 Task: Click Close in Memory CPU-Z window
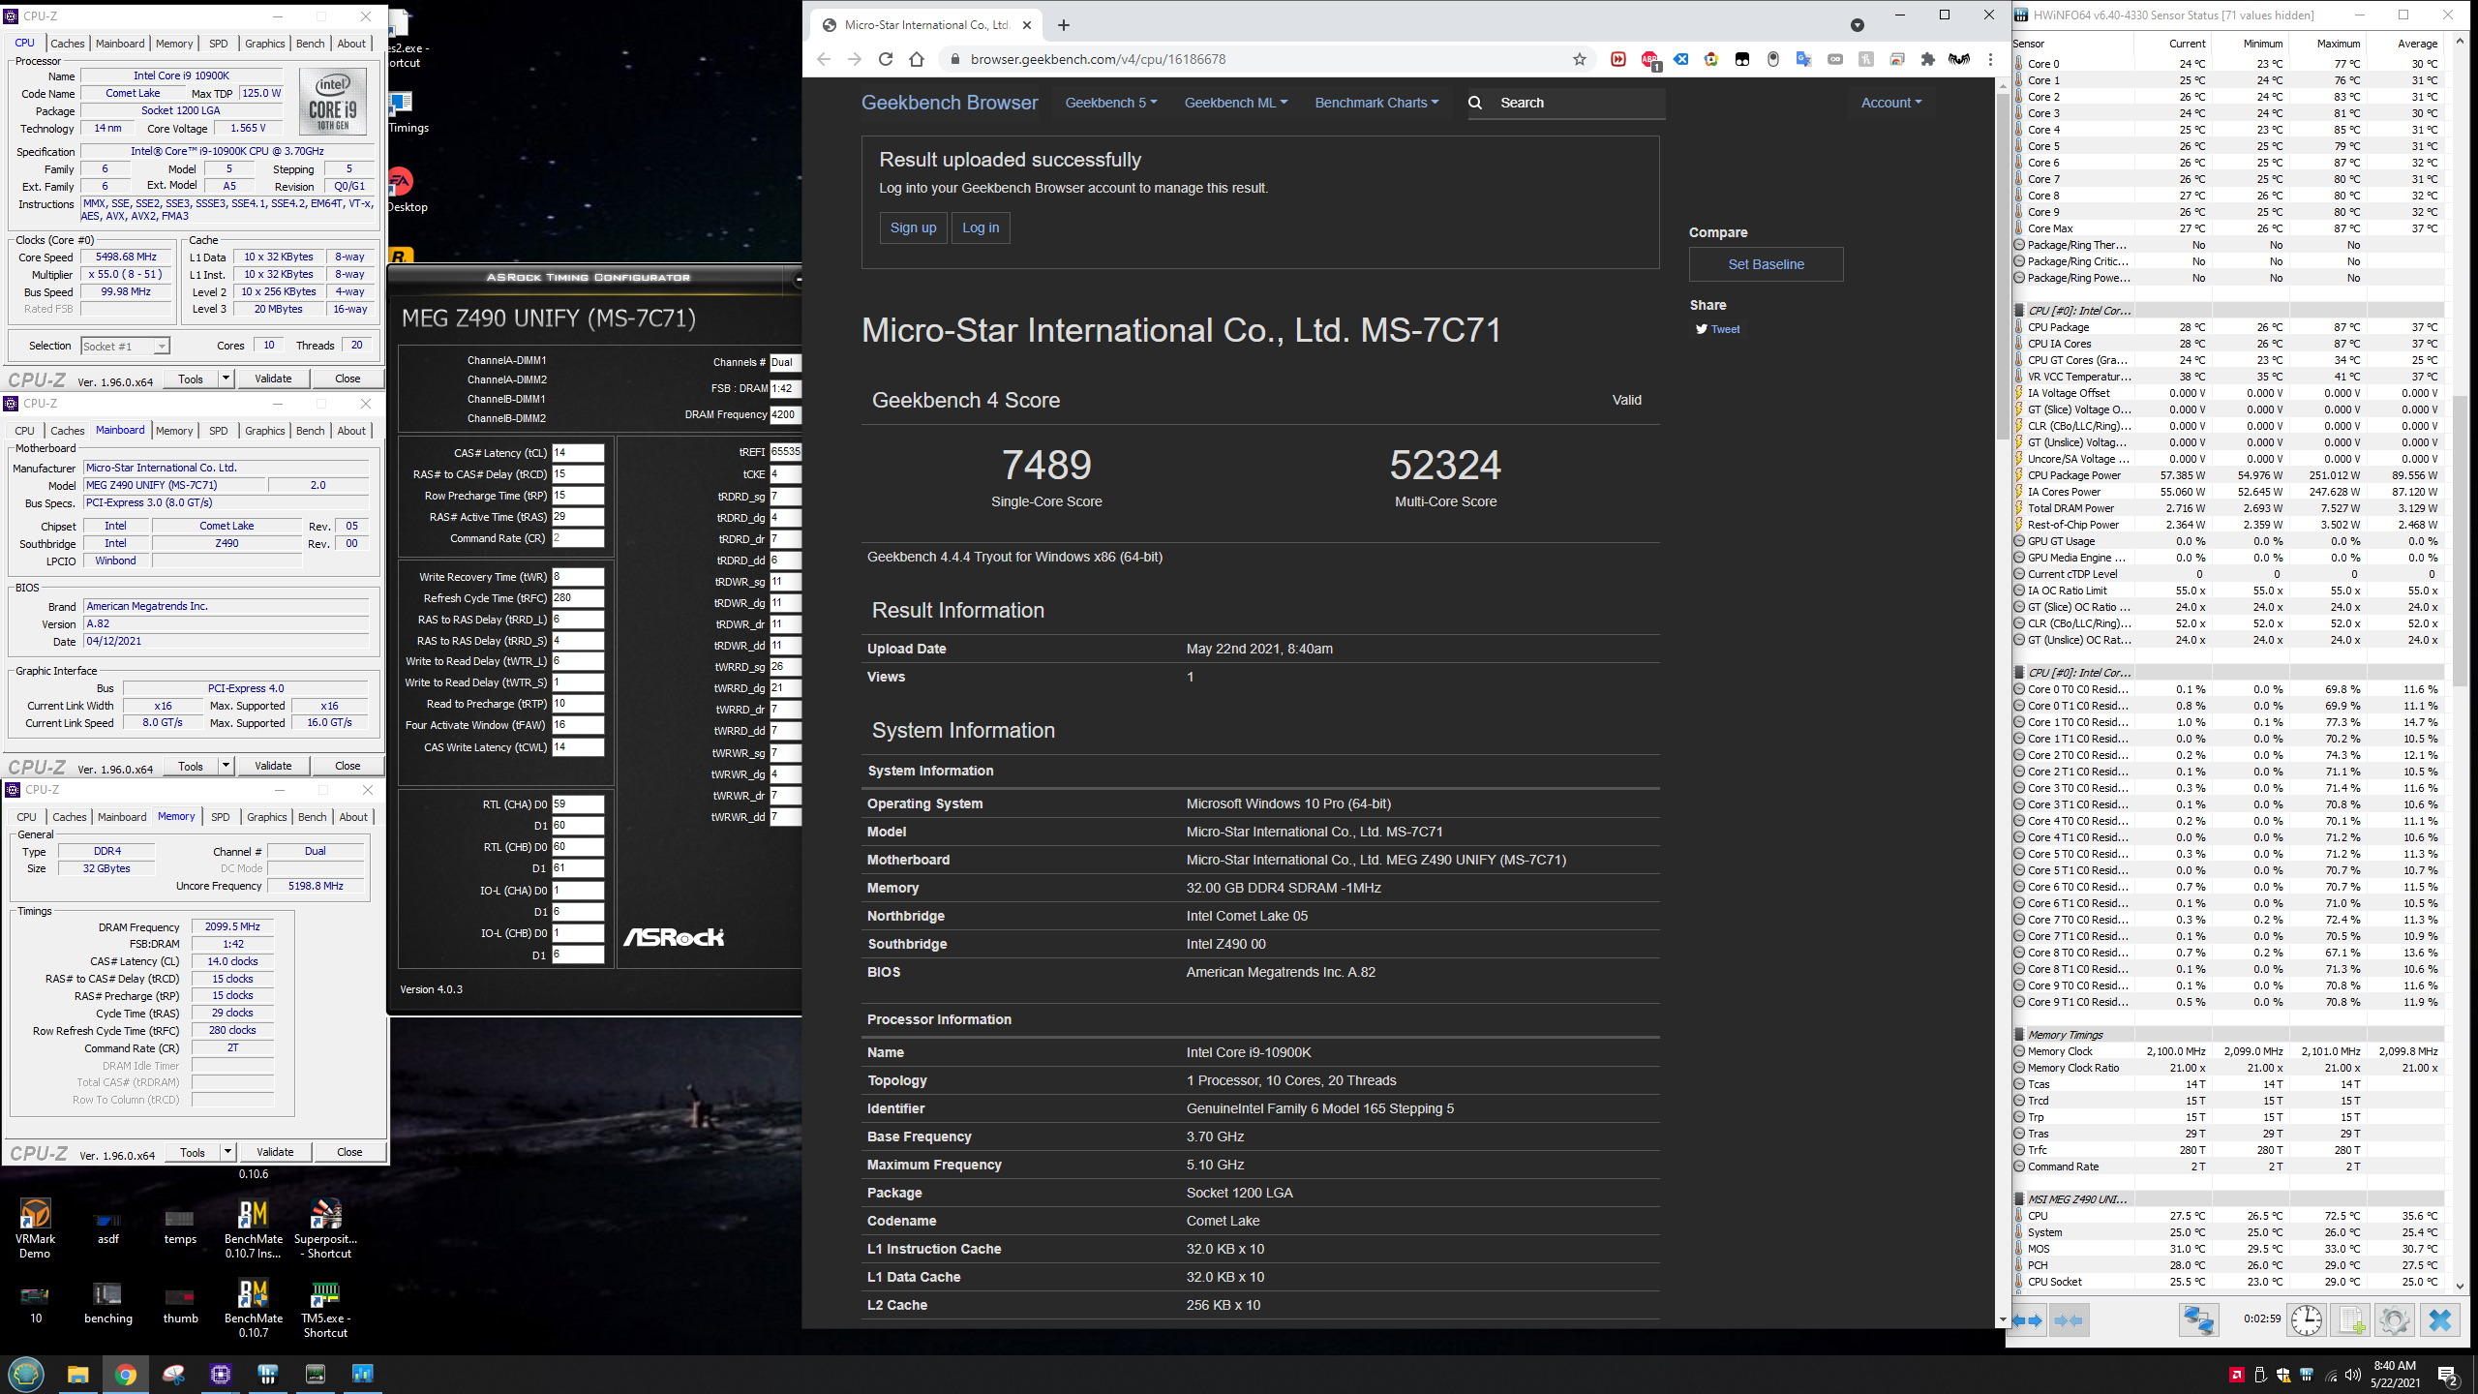349,1152
